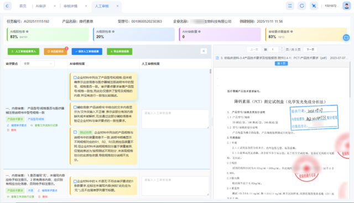Click the green 导出审核结果 button

[x=119, y=51]
